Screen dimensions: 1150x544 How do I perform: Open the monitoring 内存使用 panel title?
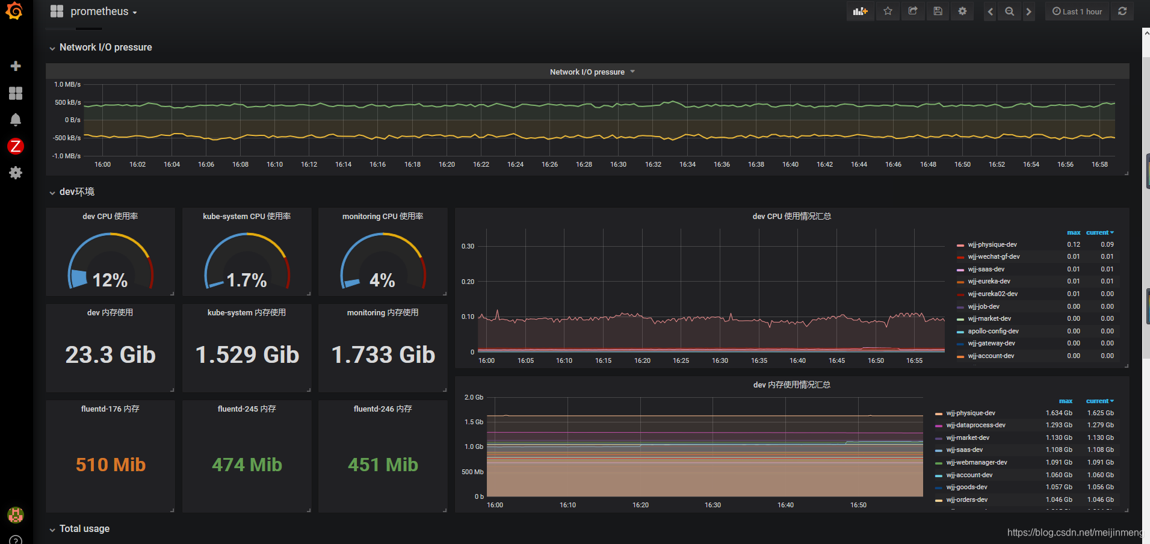click(x=383, y=312)
